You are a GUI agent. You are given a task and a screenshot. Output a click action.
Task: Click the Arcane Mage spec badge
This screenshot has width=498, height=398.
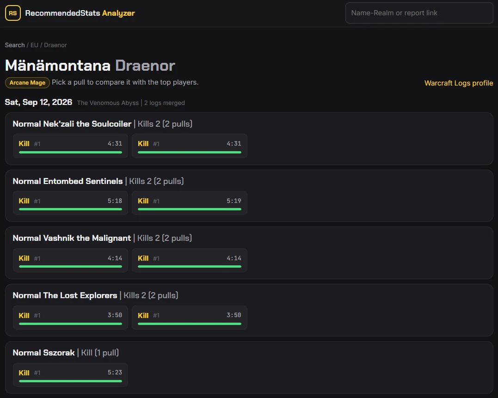[27, 83]
